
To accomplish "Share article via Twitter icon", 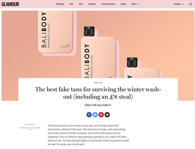I will pyautogui.click(x=95, y=115).
